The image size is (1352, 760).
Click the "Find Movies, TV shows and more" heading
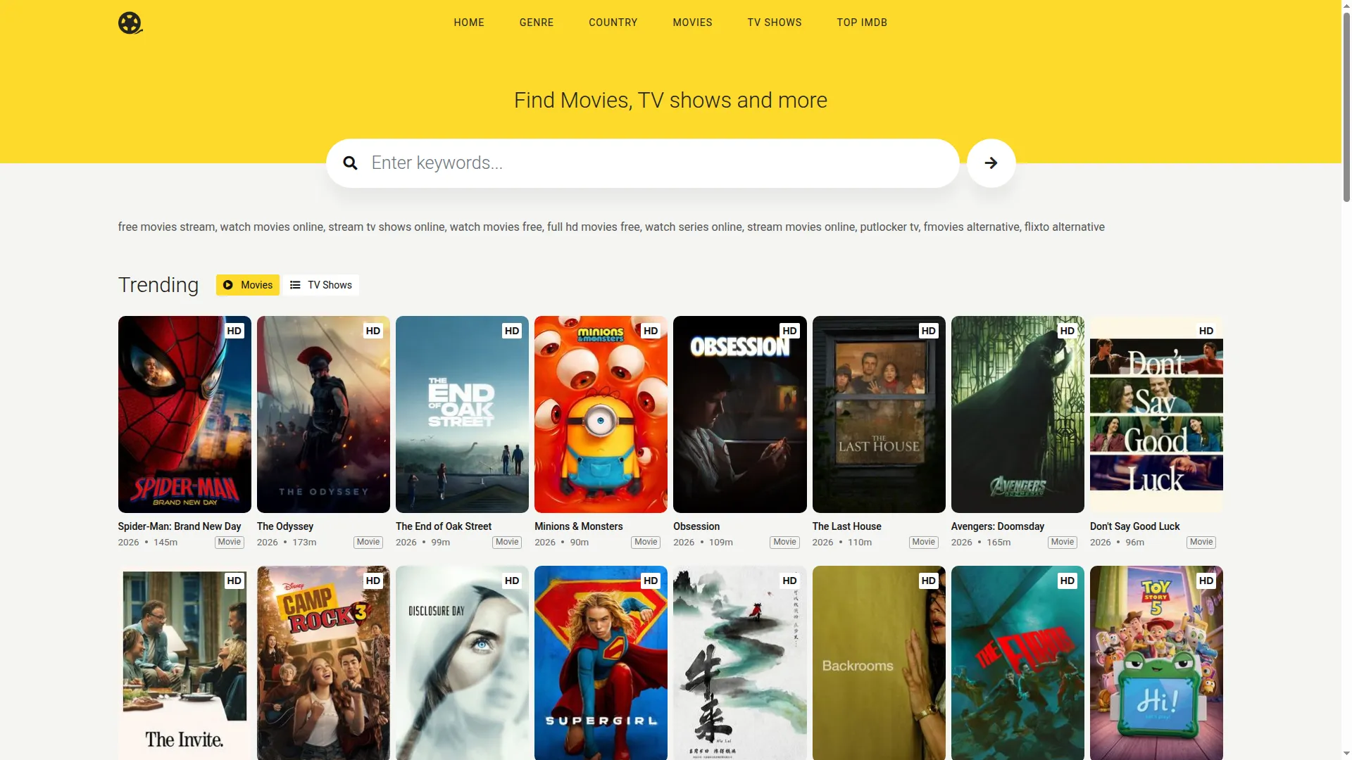pyautogui.click(x=670, y=101)
